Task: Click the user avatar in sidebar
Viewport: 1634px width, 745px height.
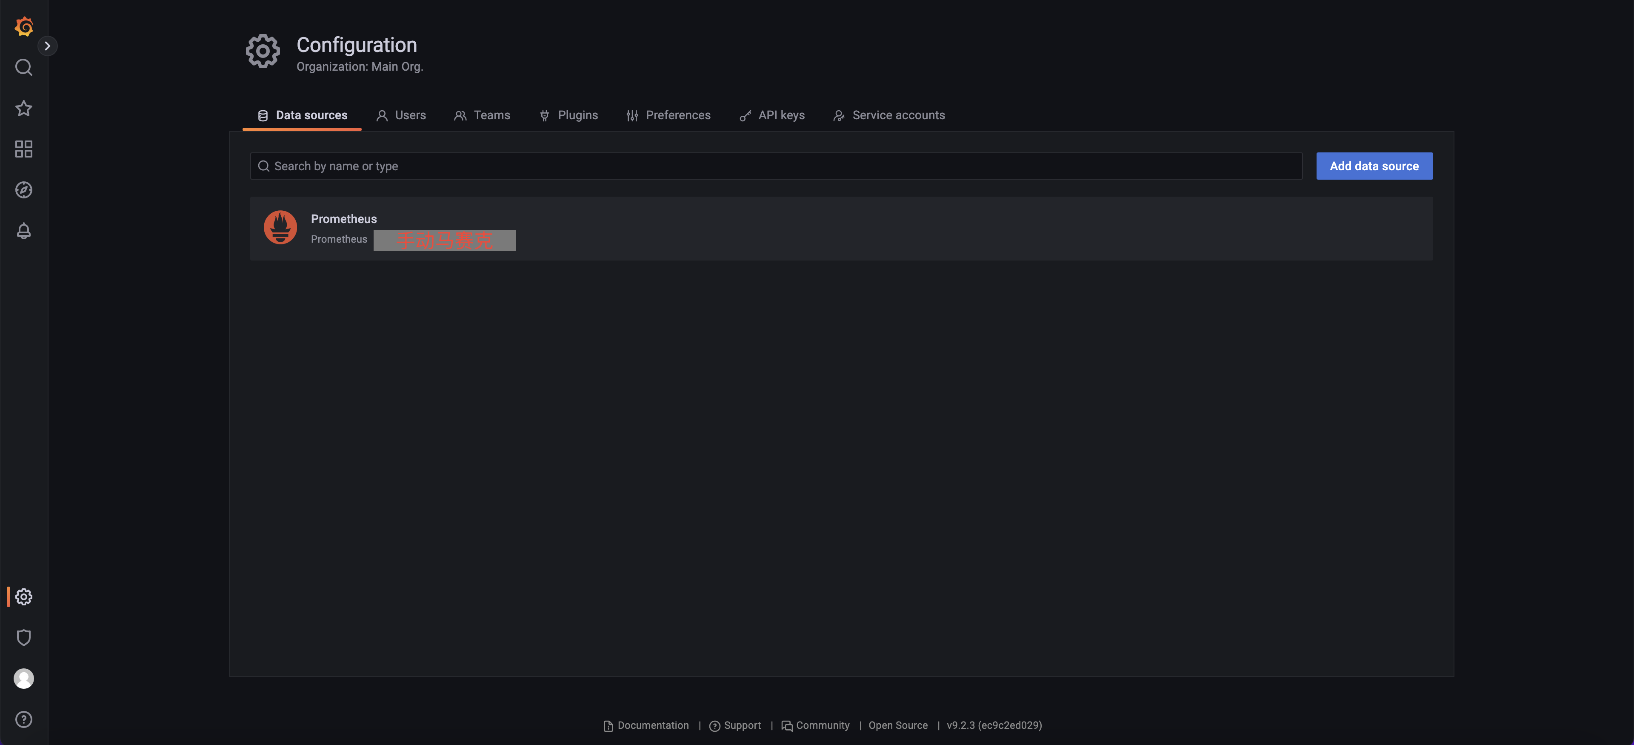Action: click(23, 678)
